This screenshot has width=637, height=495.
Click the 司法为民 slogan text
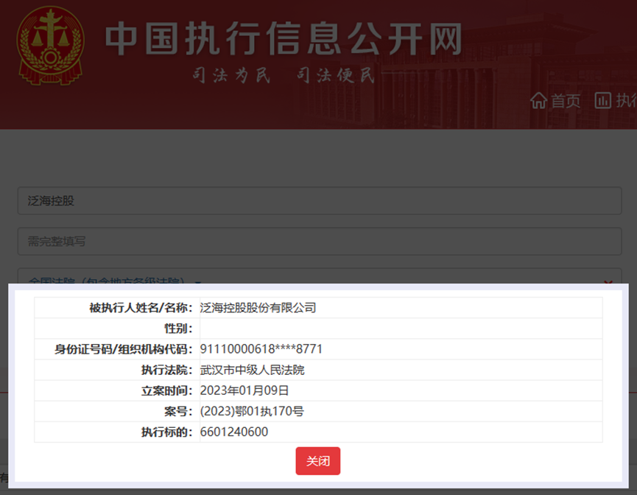point(232,75)
